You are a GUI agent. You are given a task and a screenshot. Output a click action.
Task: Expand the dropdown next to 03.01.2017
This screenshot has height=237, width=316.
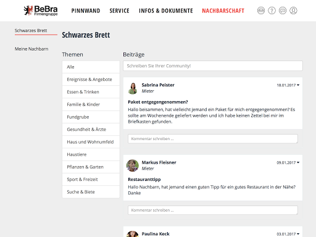298,234
